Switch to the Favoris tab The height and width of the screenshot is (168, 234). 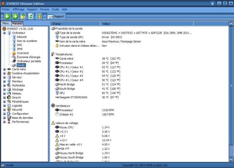click(17, 23)
